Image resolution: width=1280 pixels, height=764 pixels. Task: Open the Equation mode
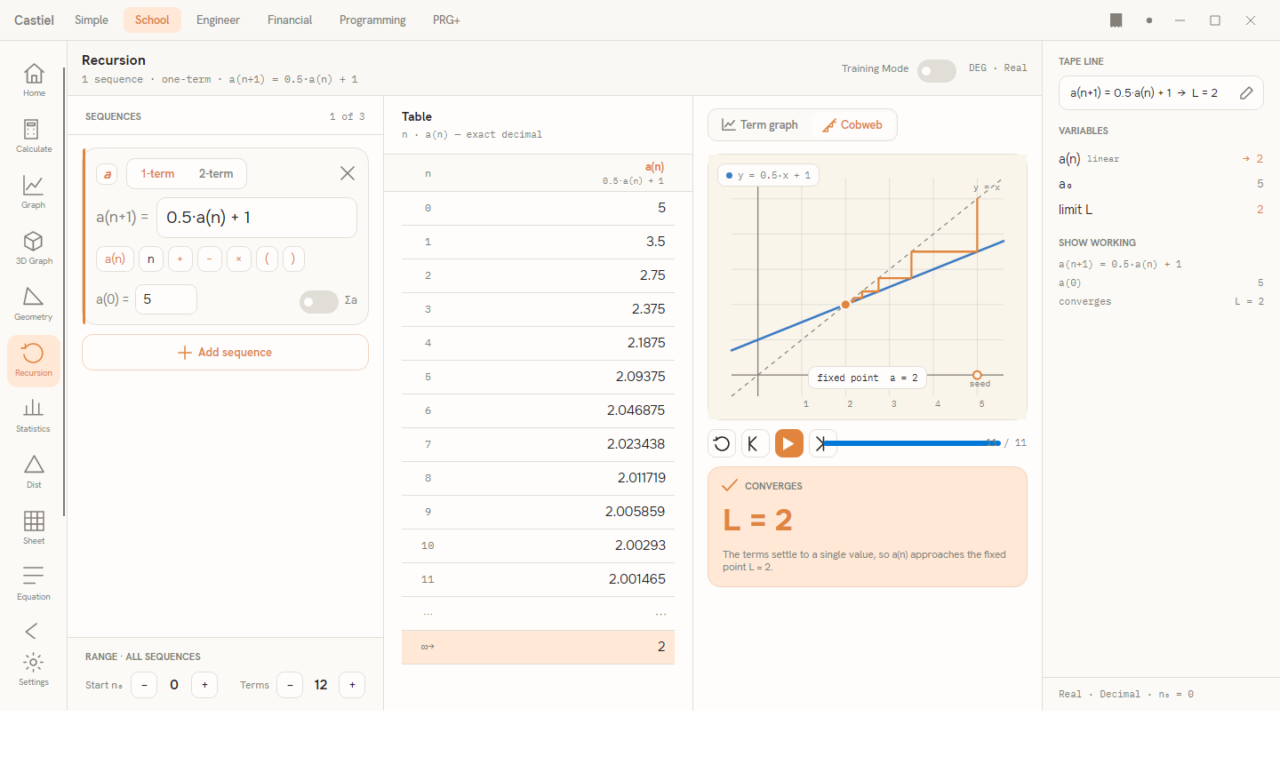[34, 583]
